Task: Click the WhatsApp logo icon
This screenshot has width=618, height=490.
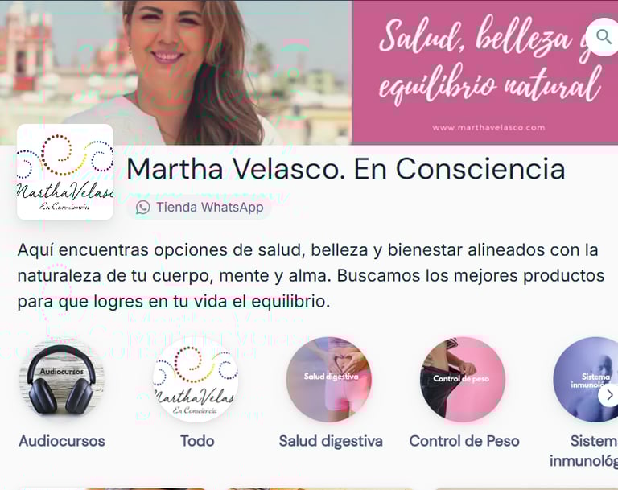Action: 142,208
